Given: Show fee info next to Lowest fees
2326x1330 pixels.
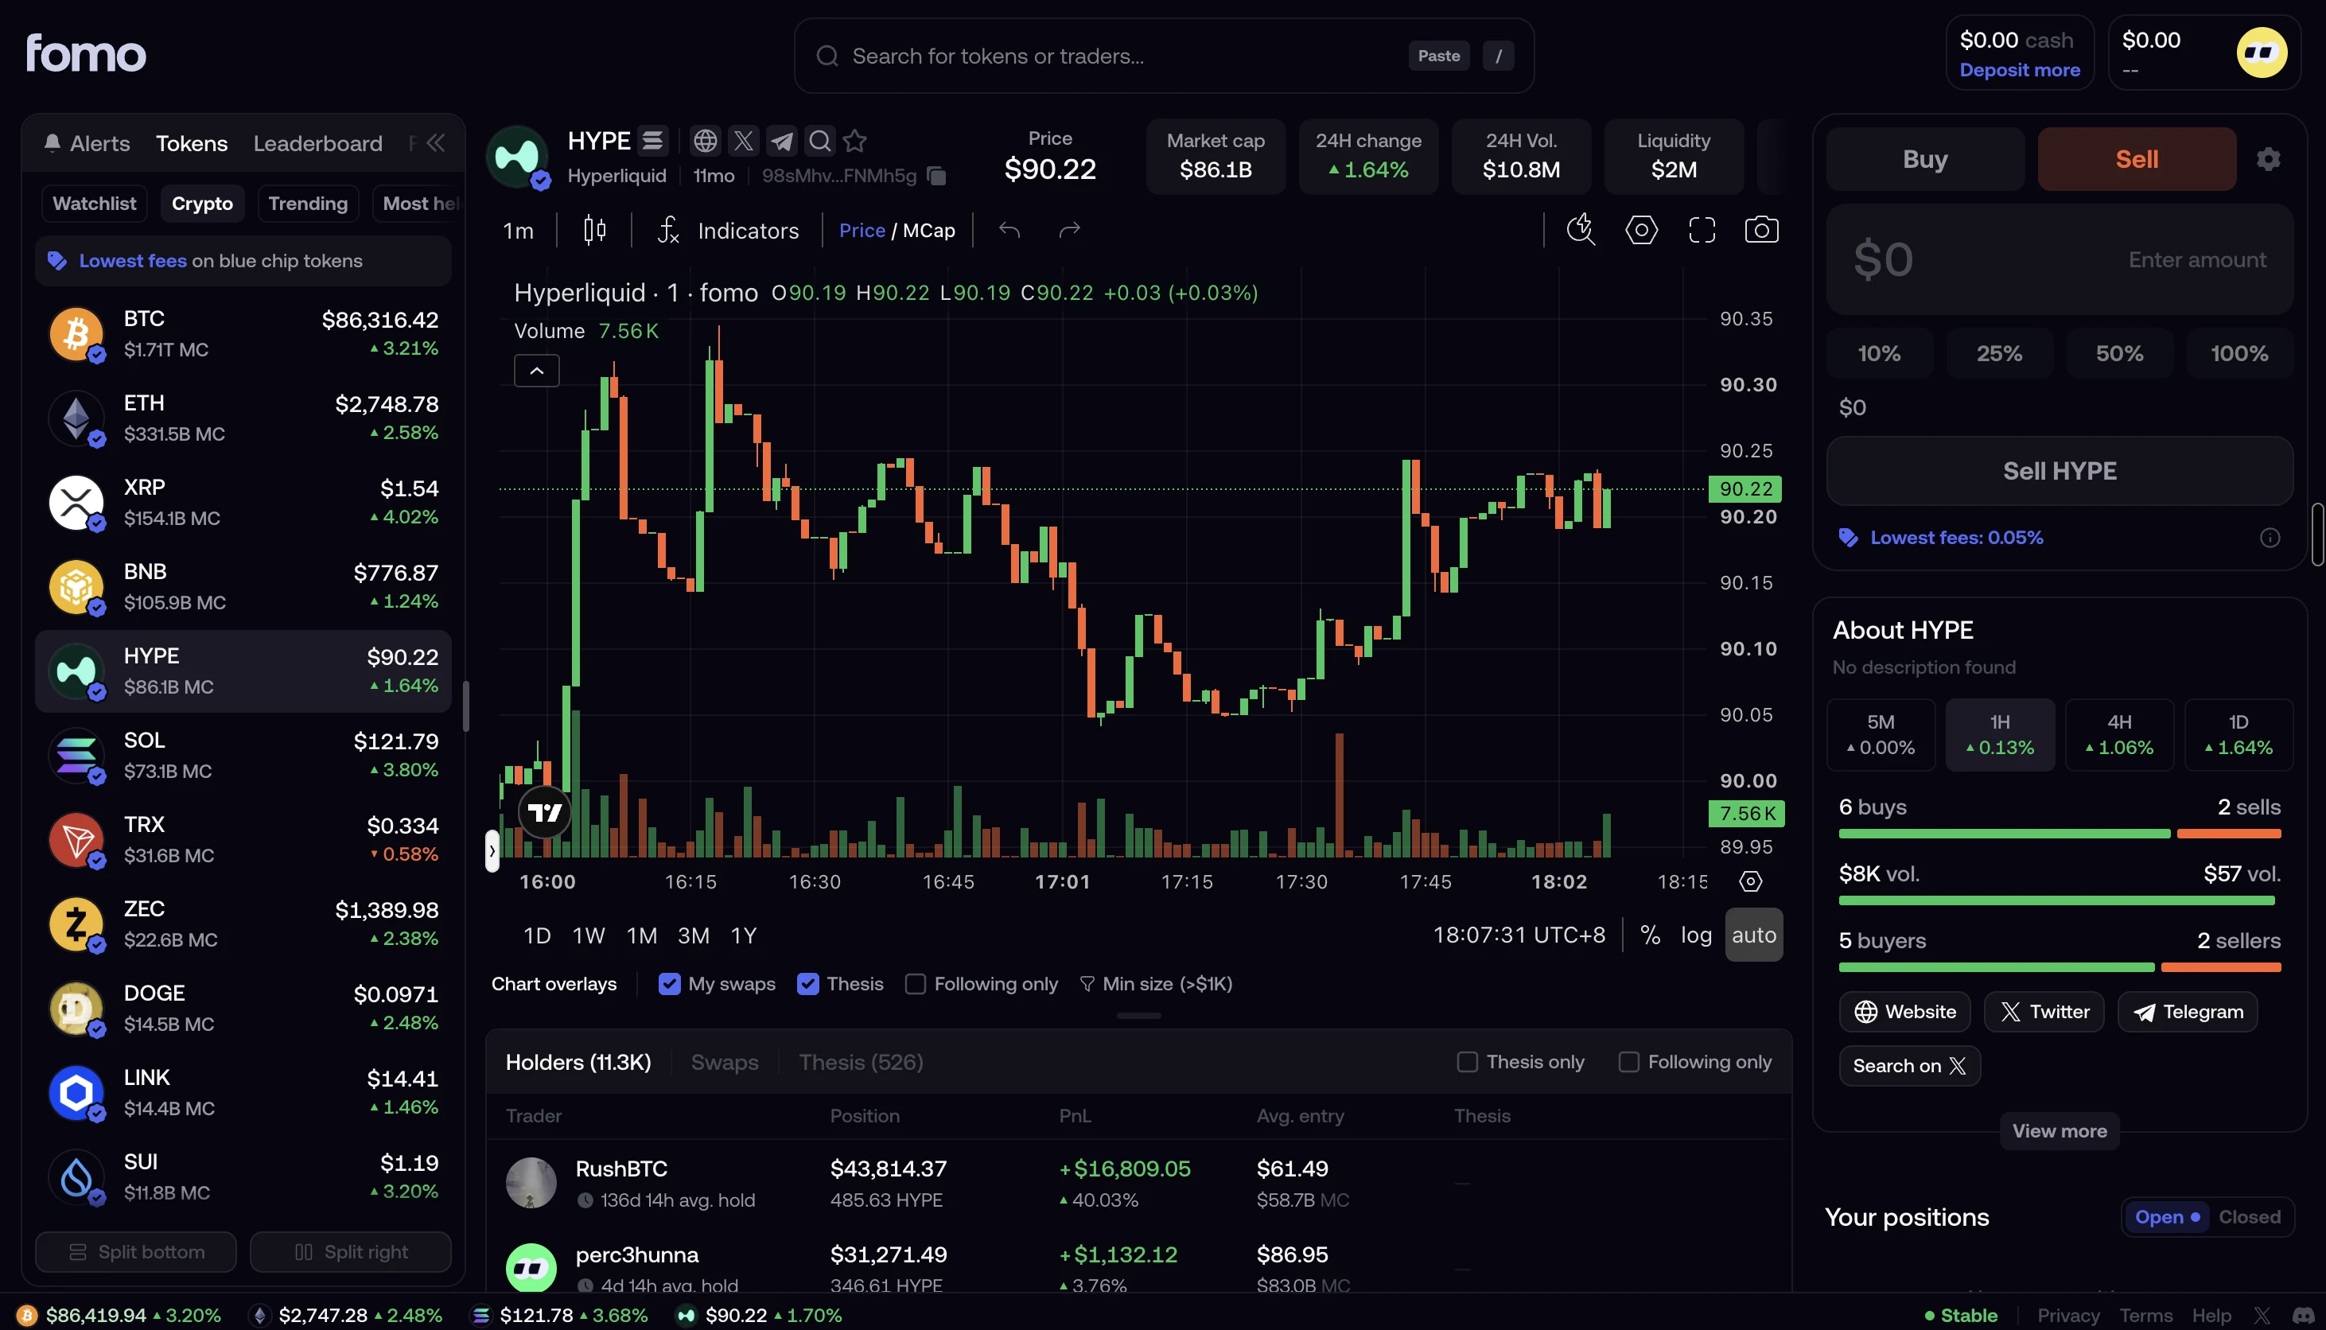Looking at the screenshot, I should [x=2270, y=538].
